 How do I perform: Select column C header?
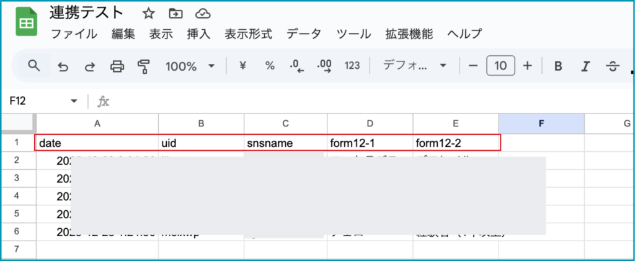285,123
